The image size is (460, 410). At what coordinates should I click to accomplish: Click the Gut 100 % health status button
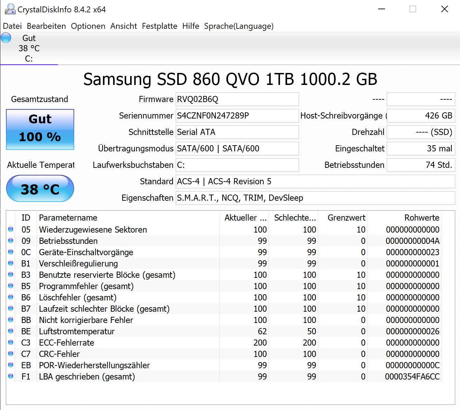40,129
